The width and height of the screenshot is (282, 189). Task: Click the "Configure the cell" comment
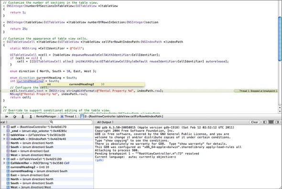click(29, 88)
